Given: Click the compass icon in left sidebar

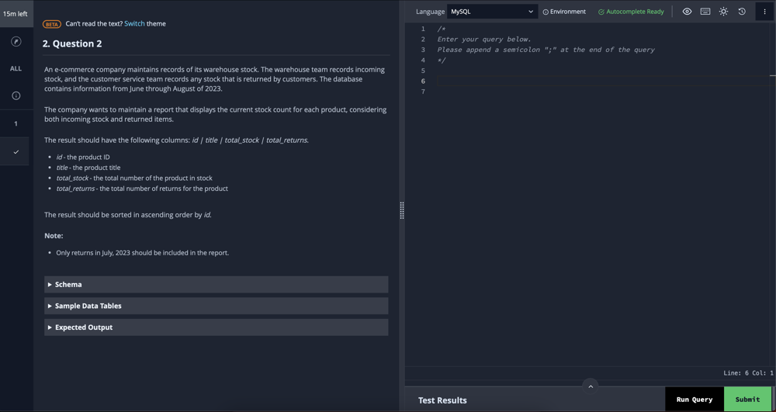Looking at the screenshot, I should pyautogui.click(x=16, y=42).
